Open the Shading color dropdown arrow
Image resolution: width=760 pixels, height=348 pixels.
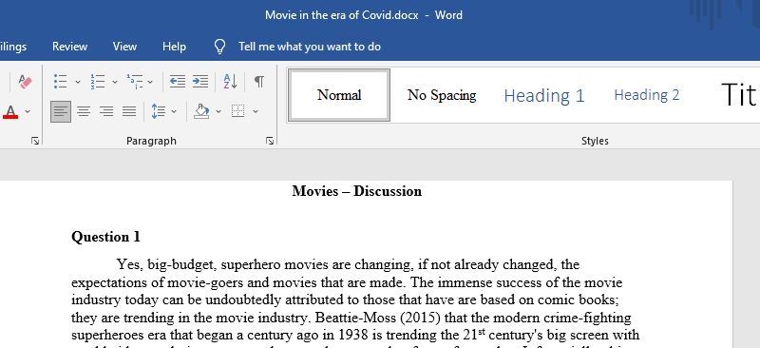point(218,111)
